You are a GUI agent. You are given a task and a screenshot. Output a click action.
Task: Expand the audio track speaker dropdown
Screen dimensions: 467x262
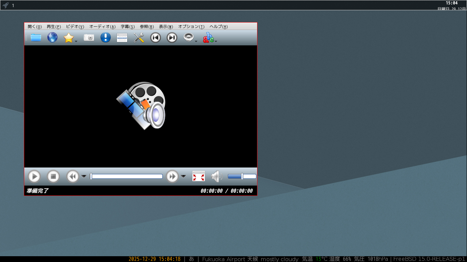point(196,41)
